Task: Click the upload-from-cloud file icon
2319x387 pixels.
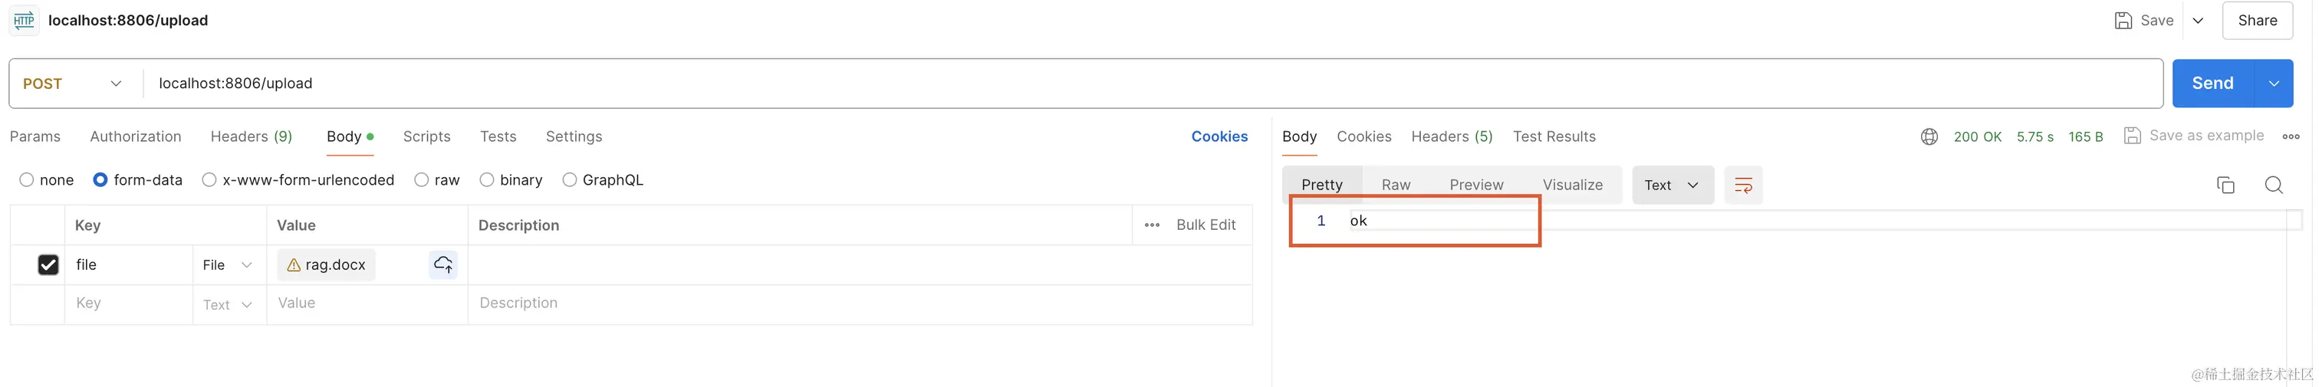Action: point(443,264)
